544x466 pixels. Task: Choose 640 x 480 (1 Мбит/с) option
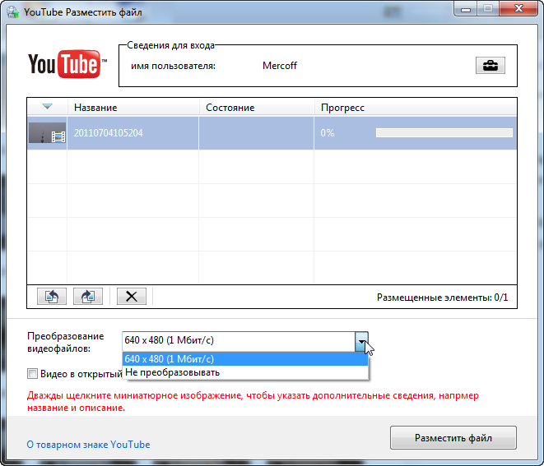pos(245,359)
